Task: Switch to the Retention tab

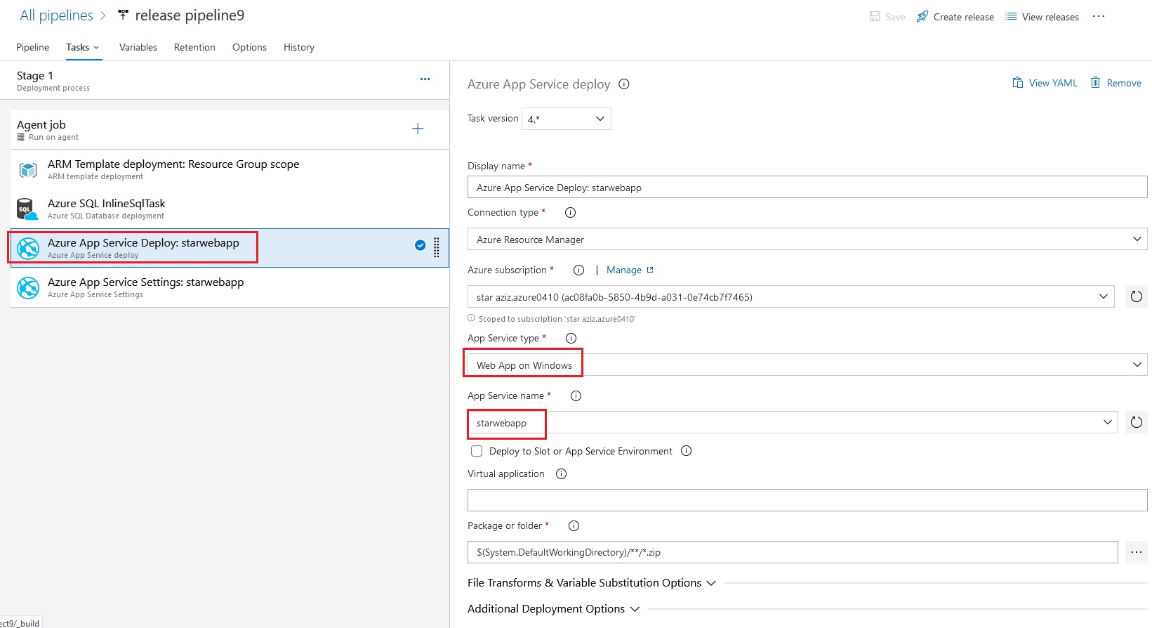Action: [194, 47]
